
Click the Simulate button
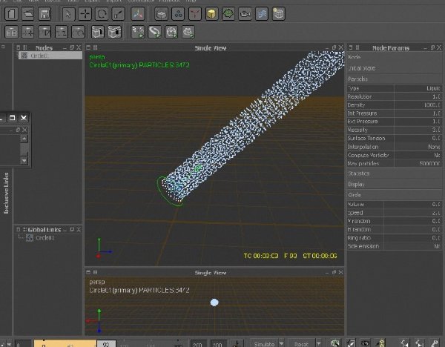(x=264, y=344)
